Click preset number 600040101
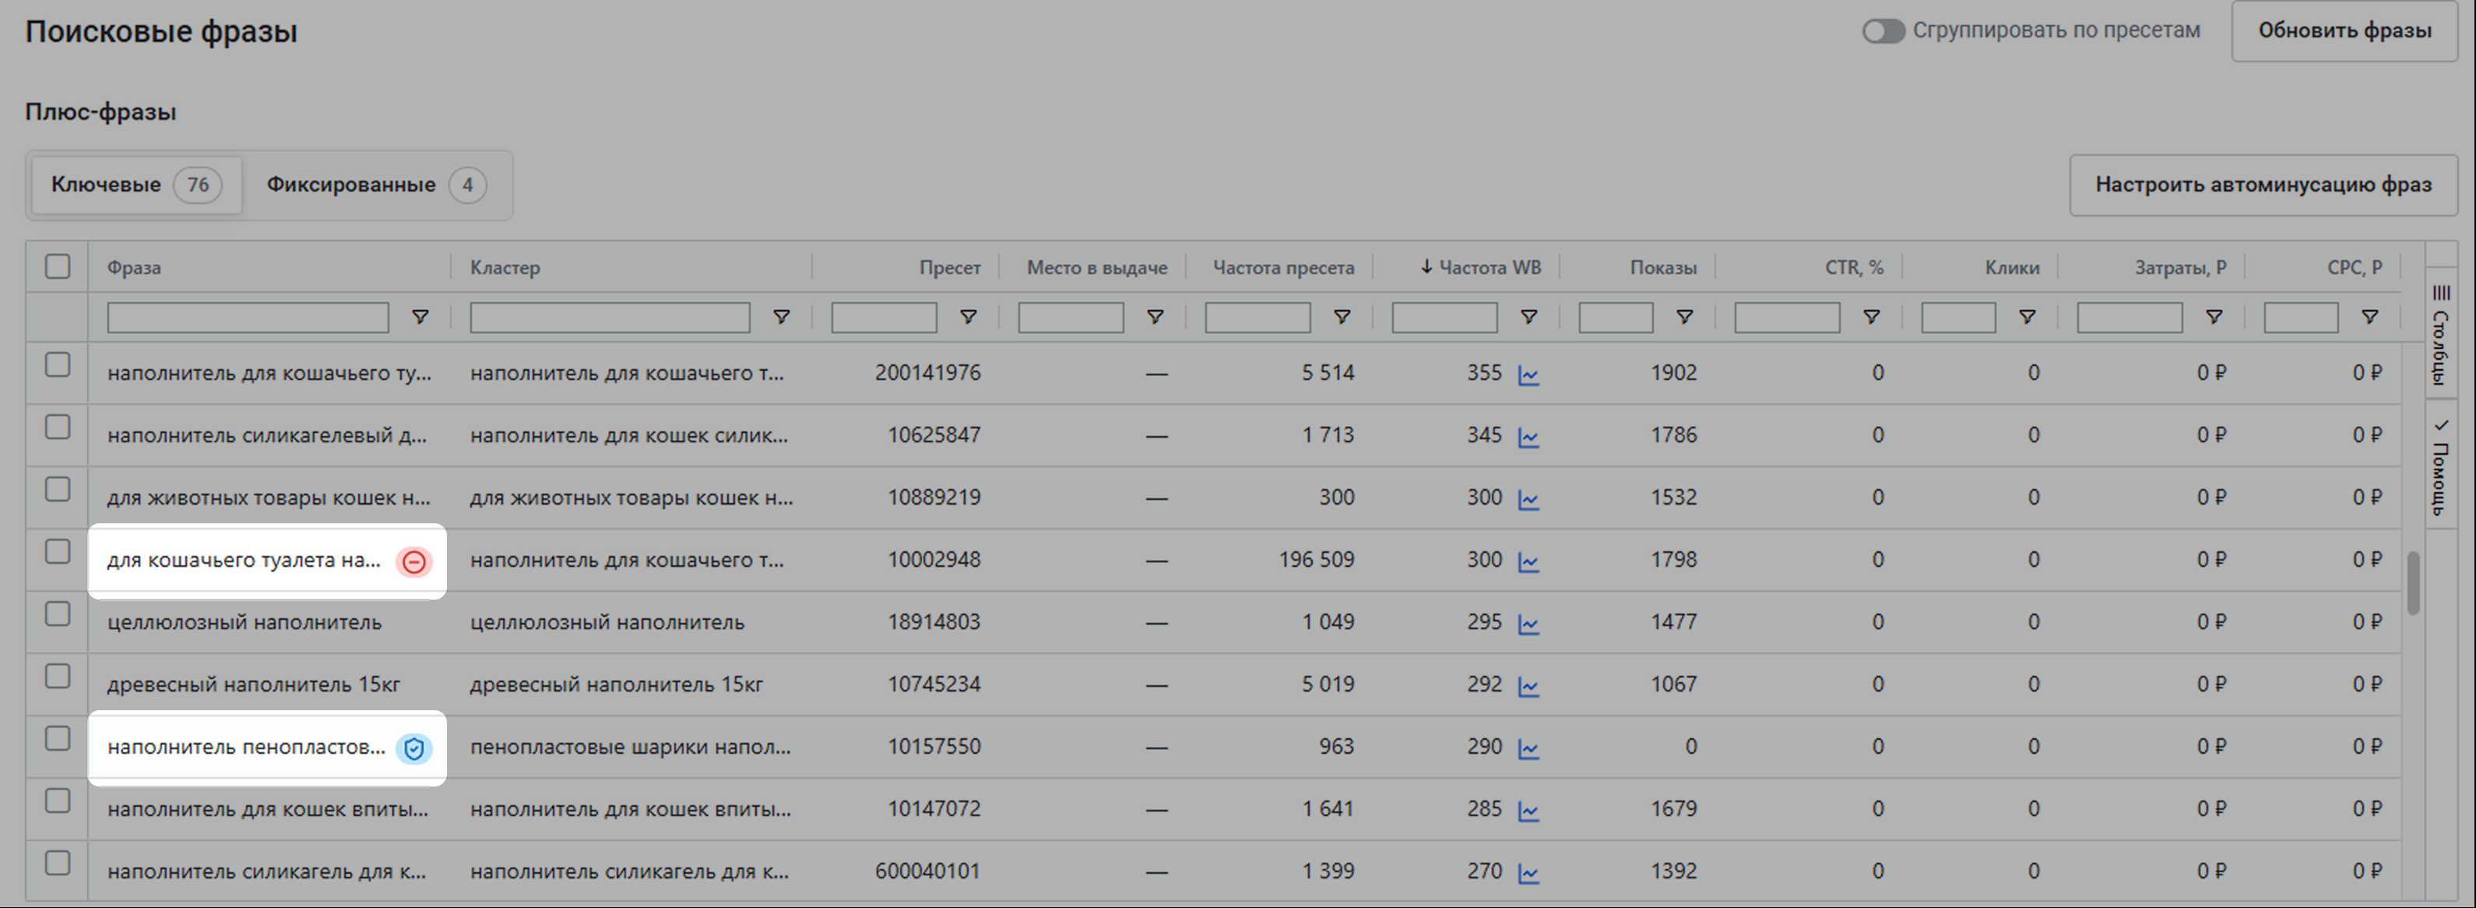 [x=927, y=871]
